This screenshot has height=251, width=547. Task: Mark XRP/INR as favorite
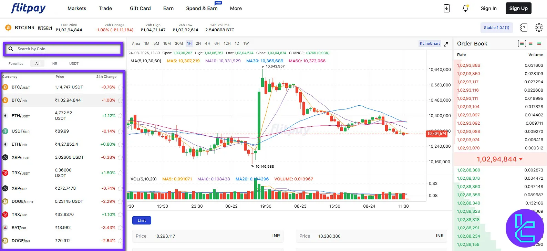click(120, 188)
